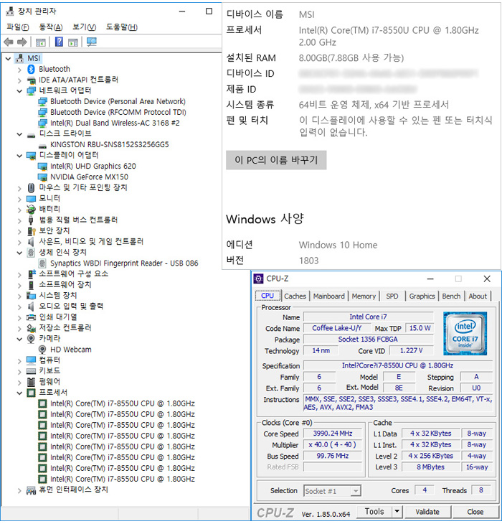The width and height of the screenshot is (502, 524).
Task: Click the Forward arrow in Device Manager toolbar
Action: click(x=22, y=42)
